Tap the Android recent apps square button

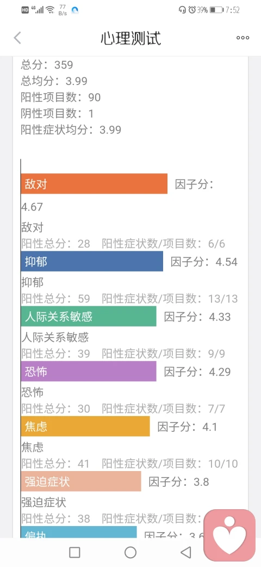point(74,552)
